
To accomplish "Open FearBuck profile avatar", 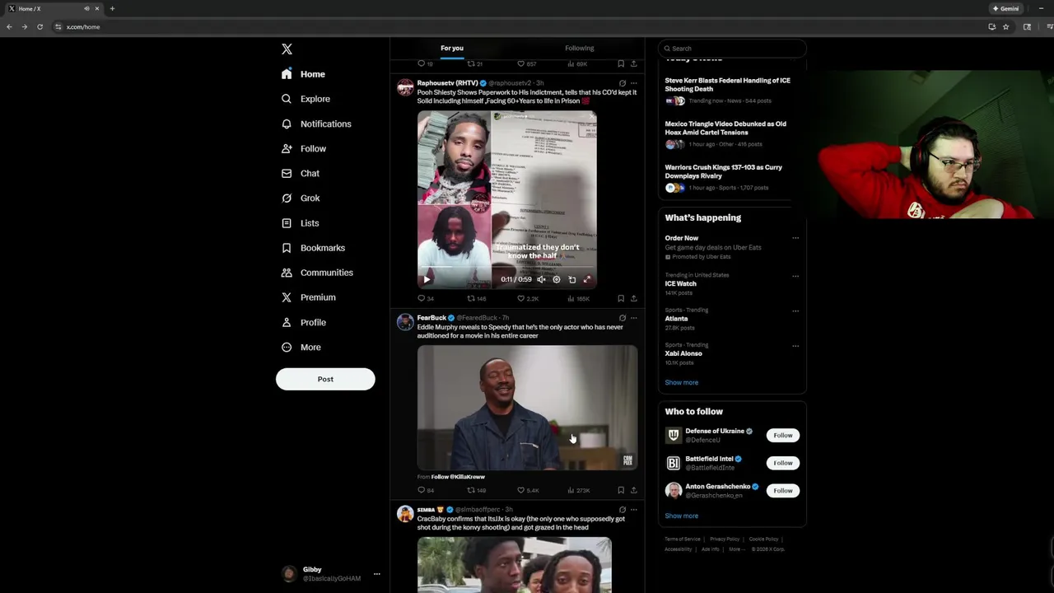I will click(x=405, y=322).
